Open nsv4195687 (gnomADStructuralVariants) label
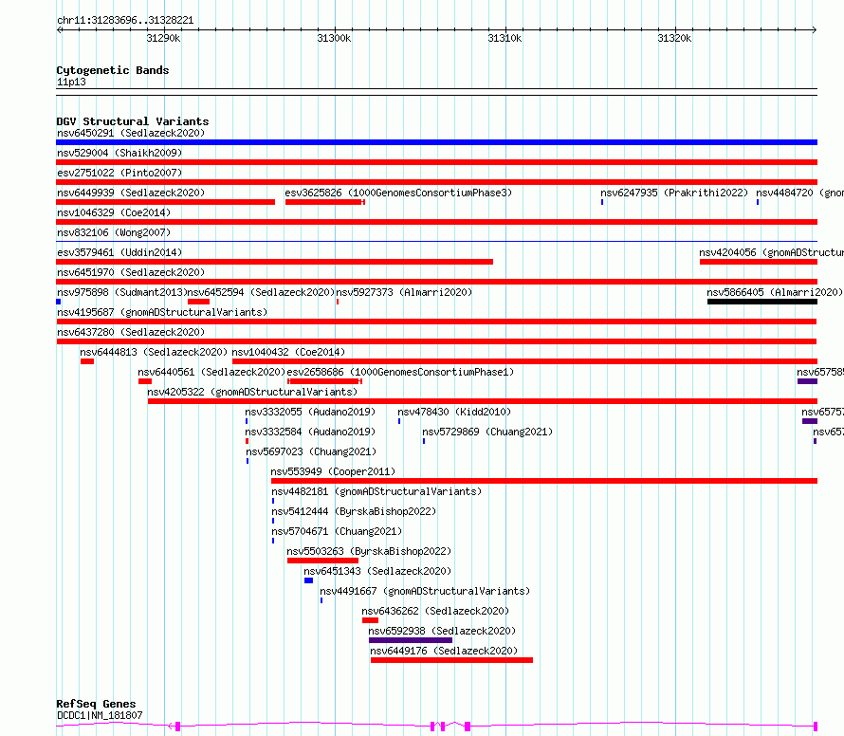Viewport: 844px width, 736px height. pos(162,312)
